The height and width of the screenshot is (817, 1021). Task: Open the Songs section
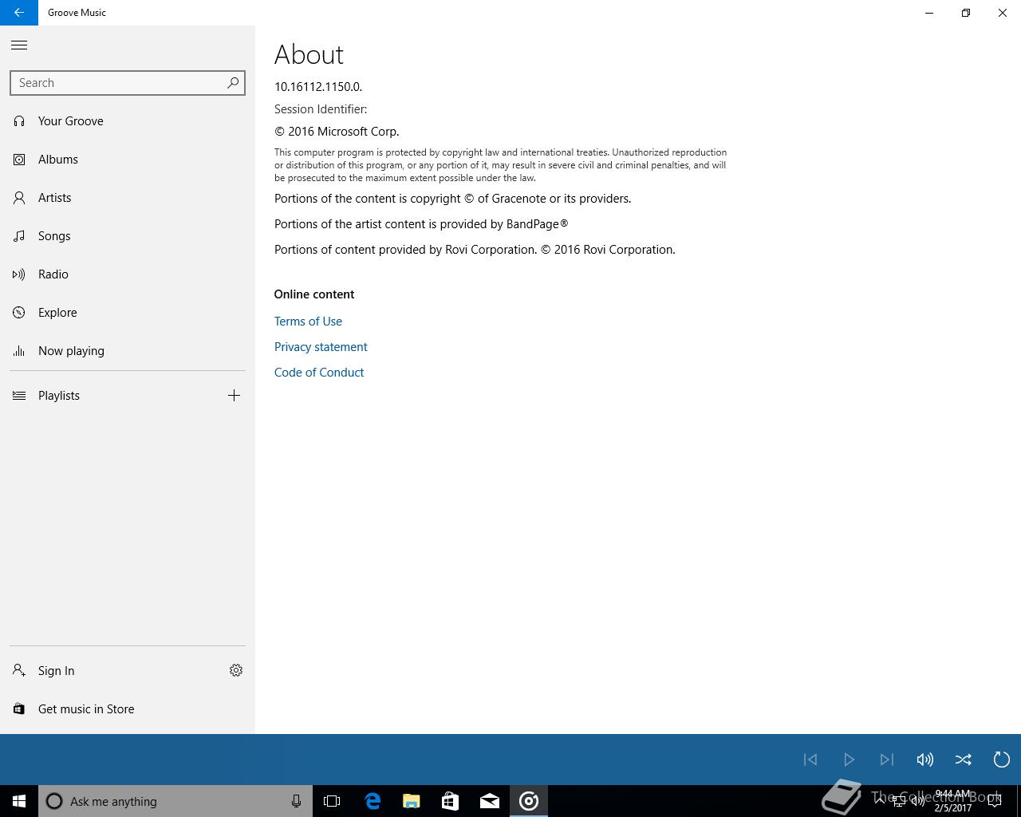pos(128,236)
